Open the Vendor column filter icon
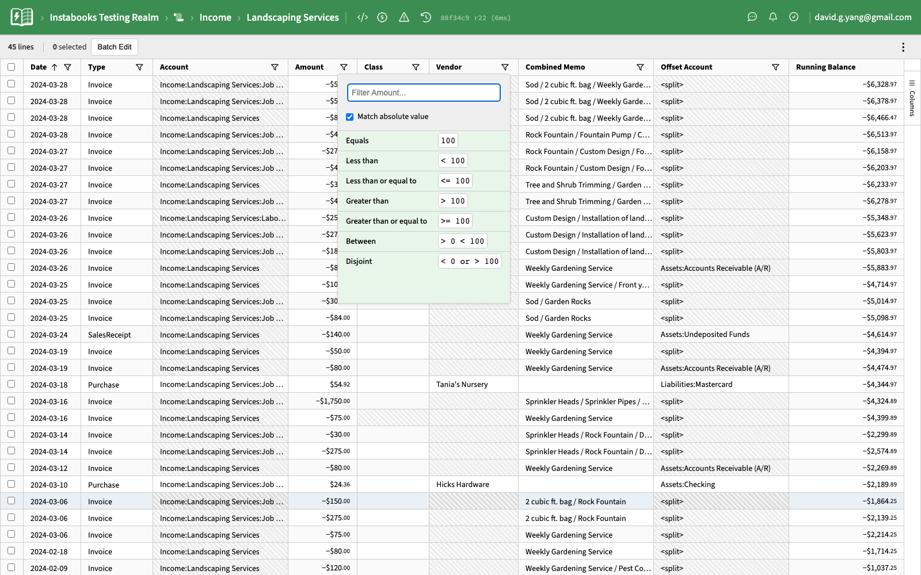 pos(505,67)
